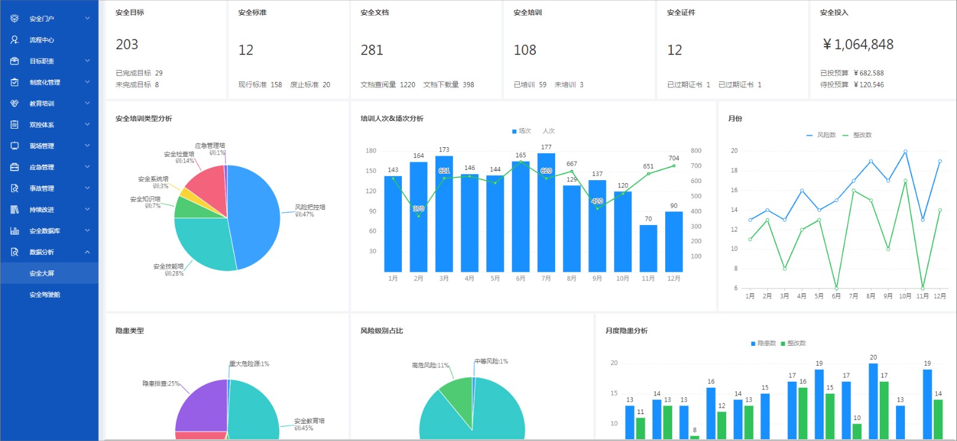Expand the 目标职责 menu chevron
Image resolution: width=957 pixels, height=441 pixels.
pyautogui.click(x=87, y=61)
